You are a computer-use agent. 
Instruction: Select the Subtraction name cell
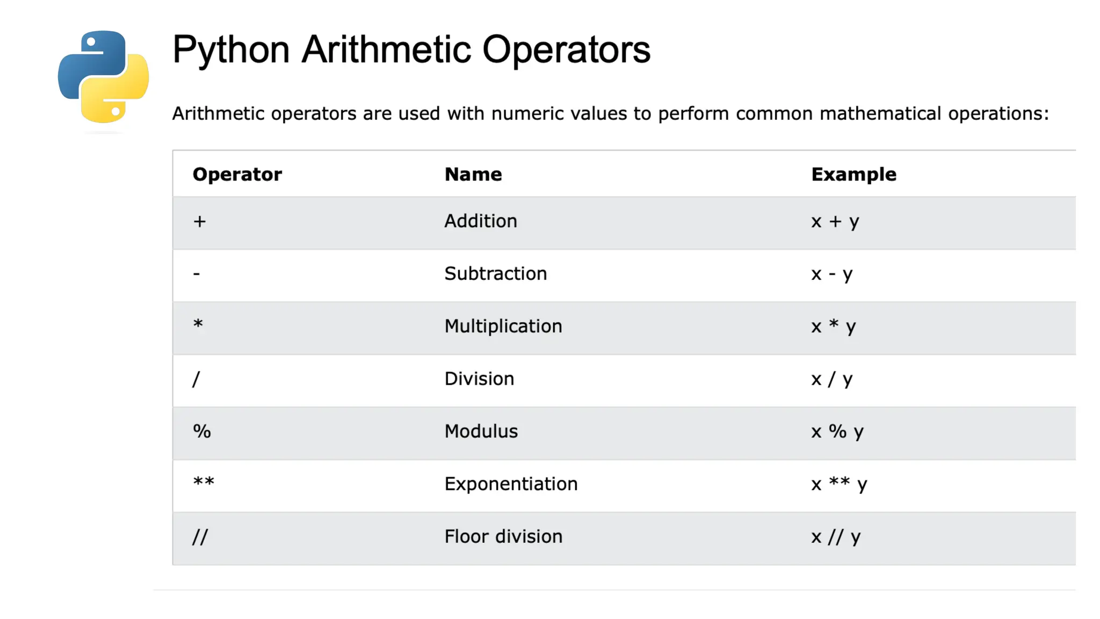coord(495,273)
